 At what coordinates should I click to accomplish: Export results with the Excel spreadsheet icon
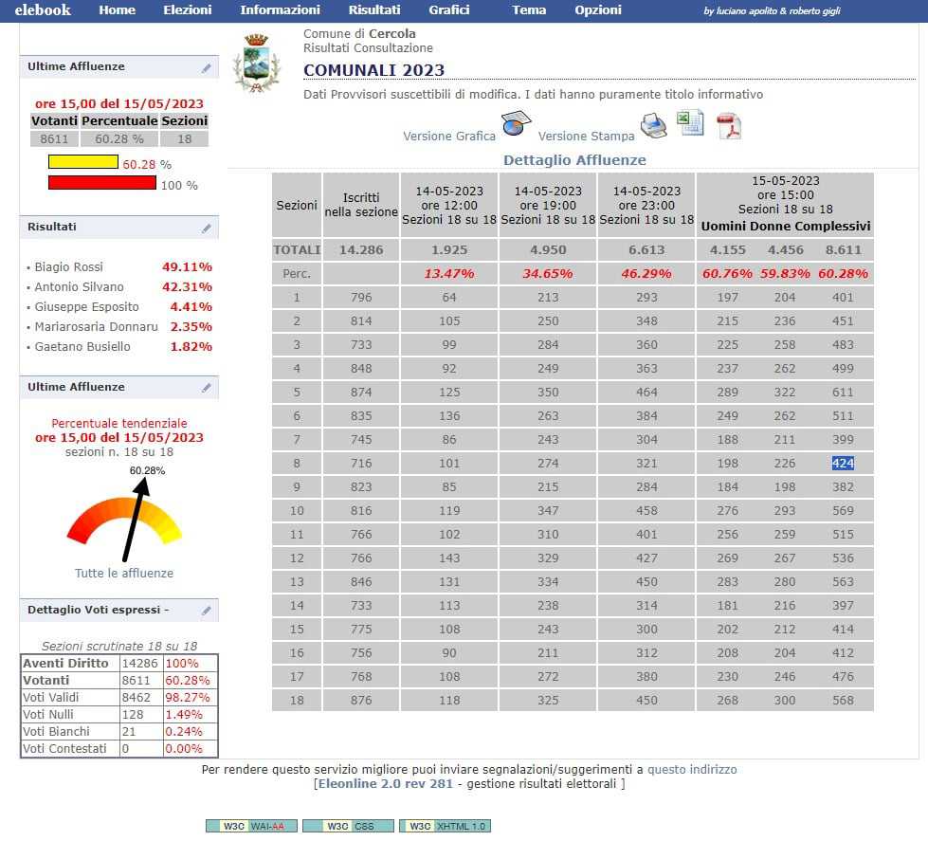tap(689, 123)
